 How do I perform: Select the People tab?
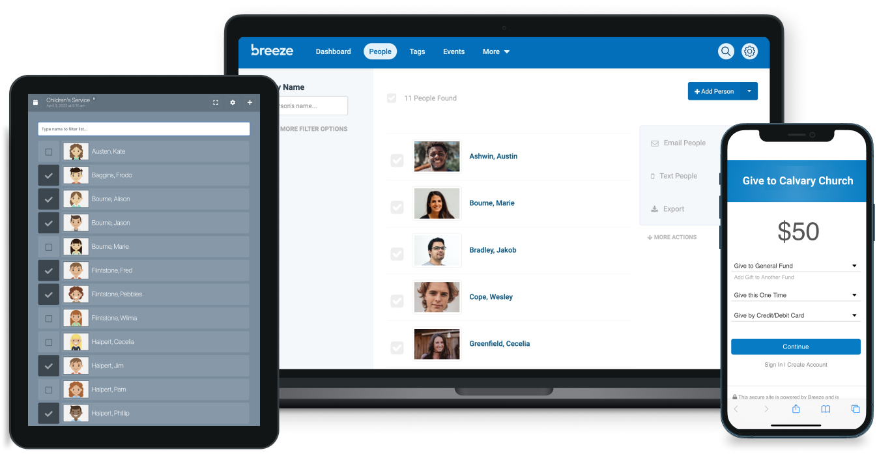pos(381,51)
